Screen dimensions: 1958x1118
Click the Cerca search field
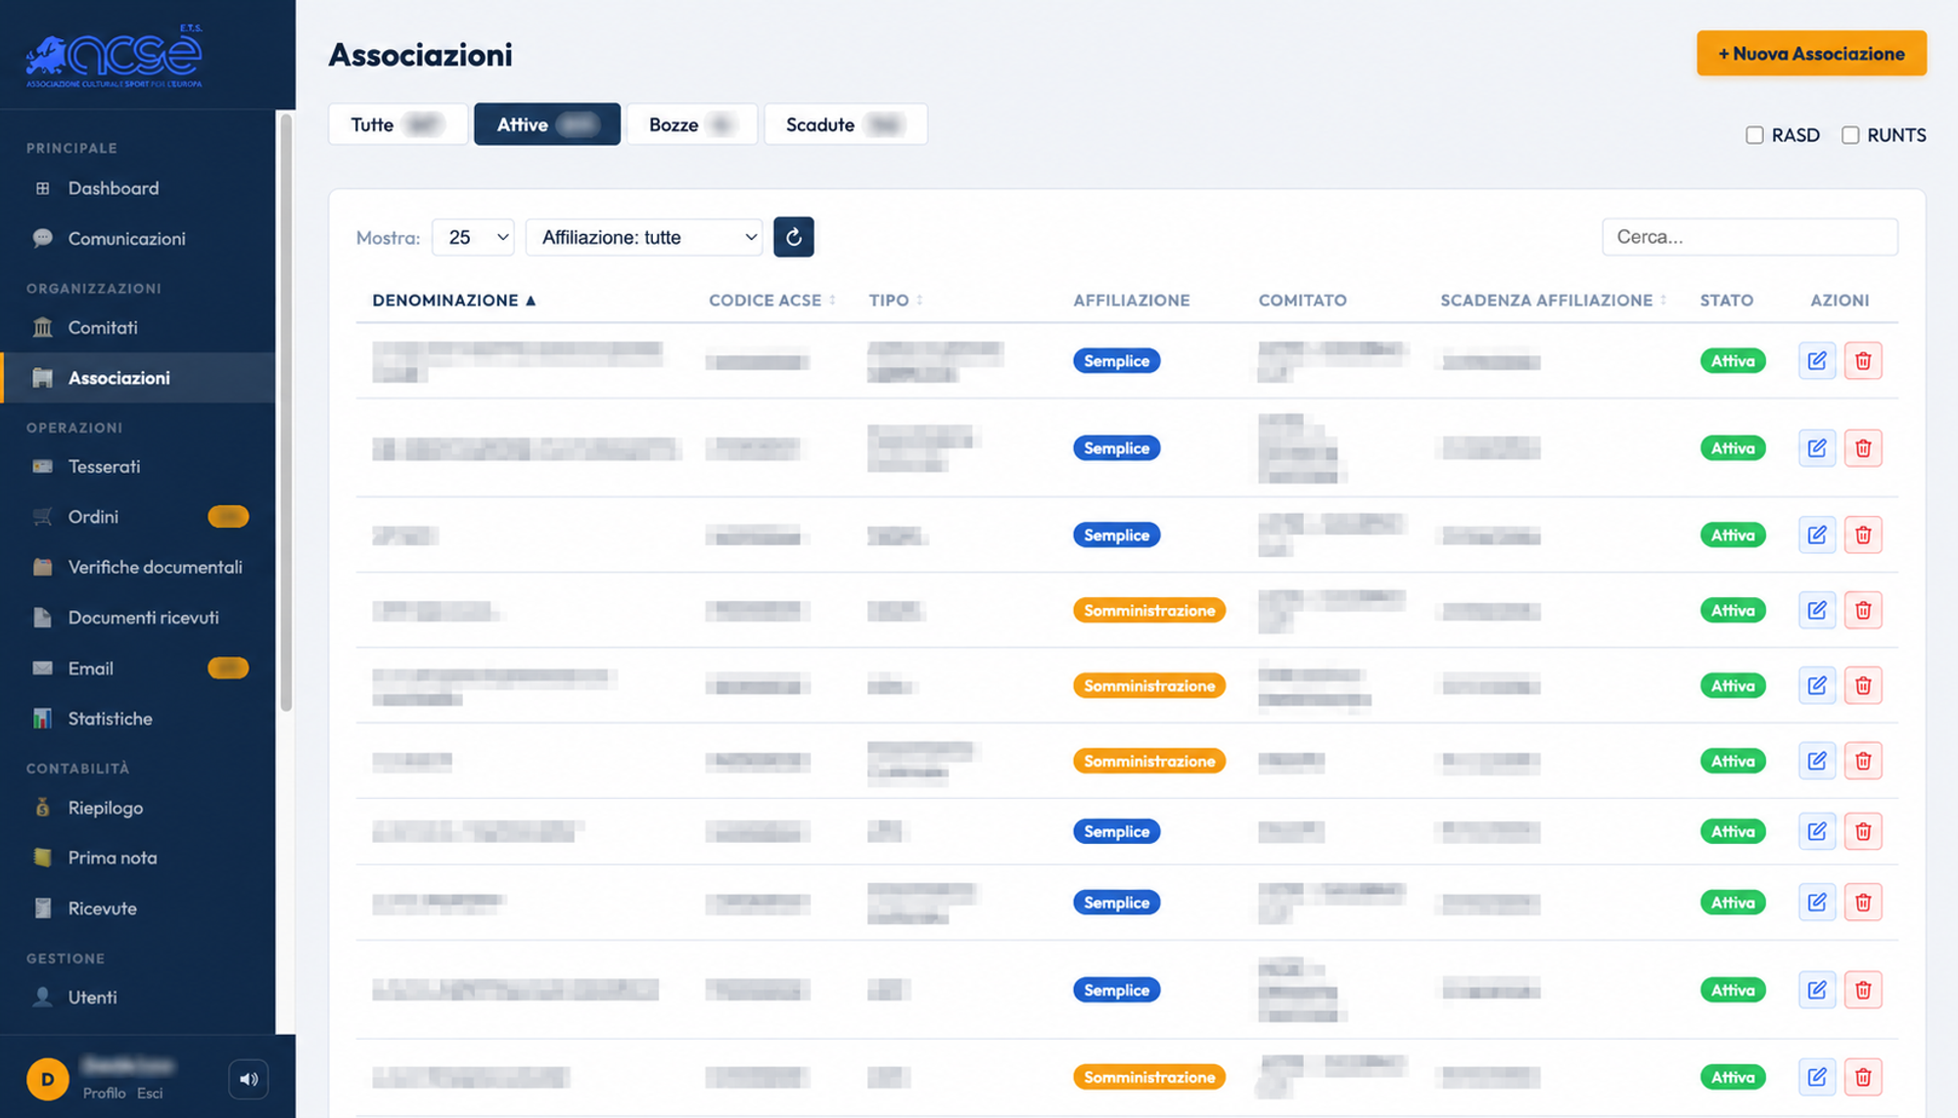1749,237
